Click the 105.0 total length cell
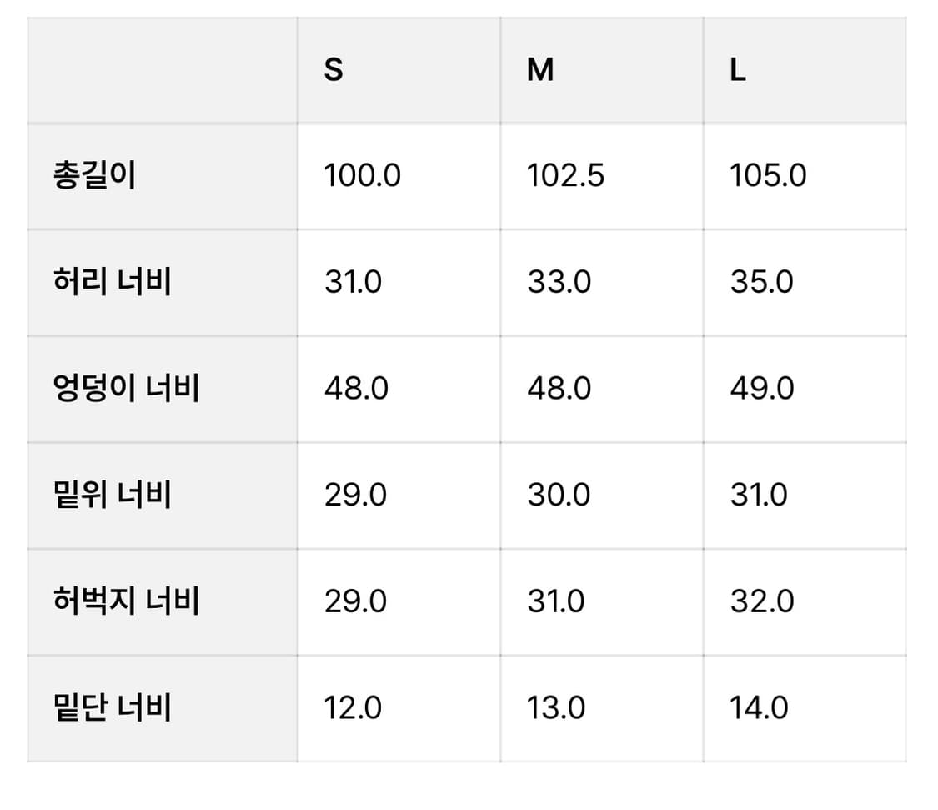 (768, 176)
